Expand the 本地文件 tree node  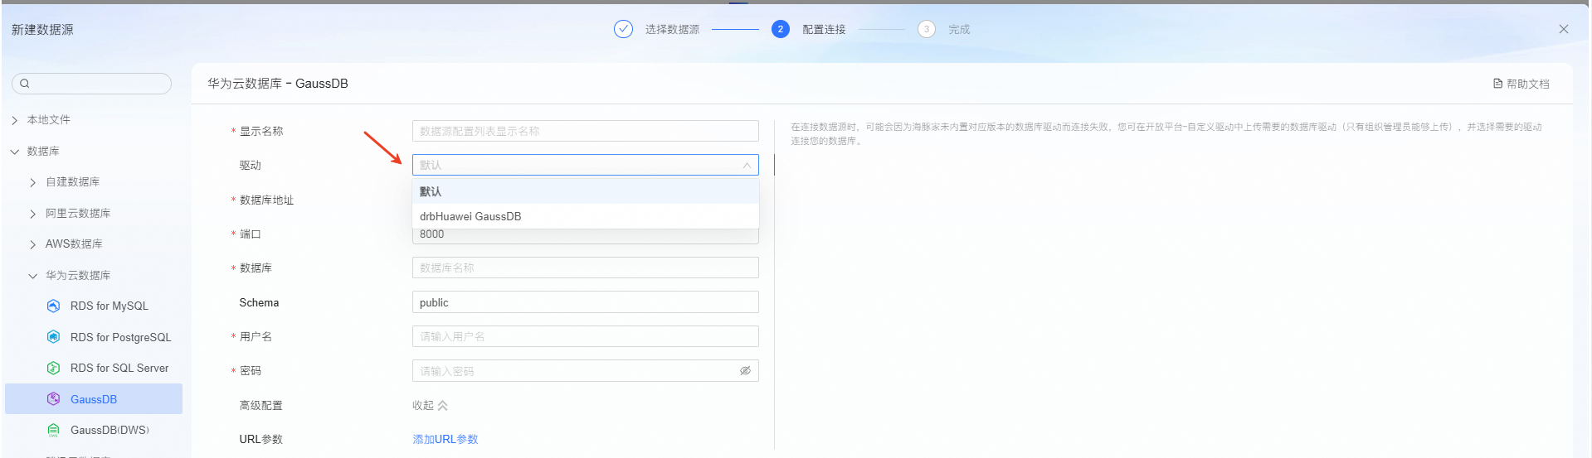point(15,120)
